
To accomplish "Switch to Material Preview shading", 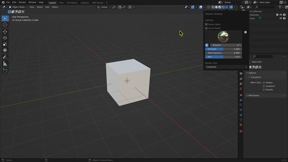I will coord(220,7).
